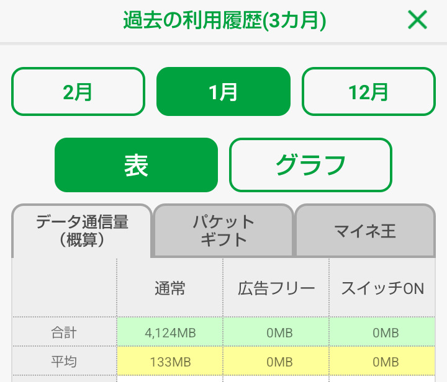Select the 2月 month button
The image size is (447, 382).
[78, 92]
